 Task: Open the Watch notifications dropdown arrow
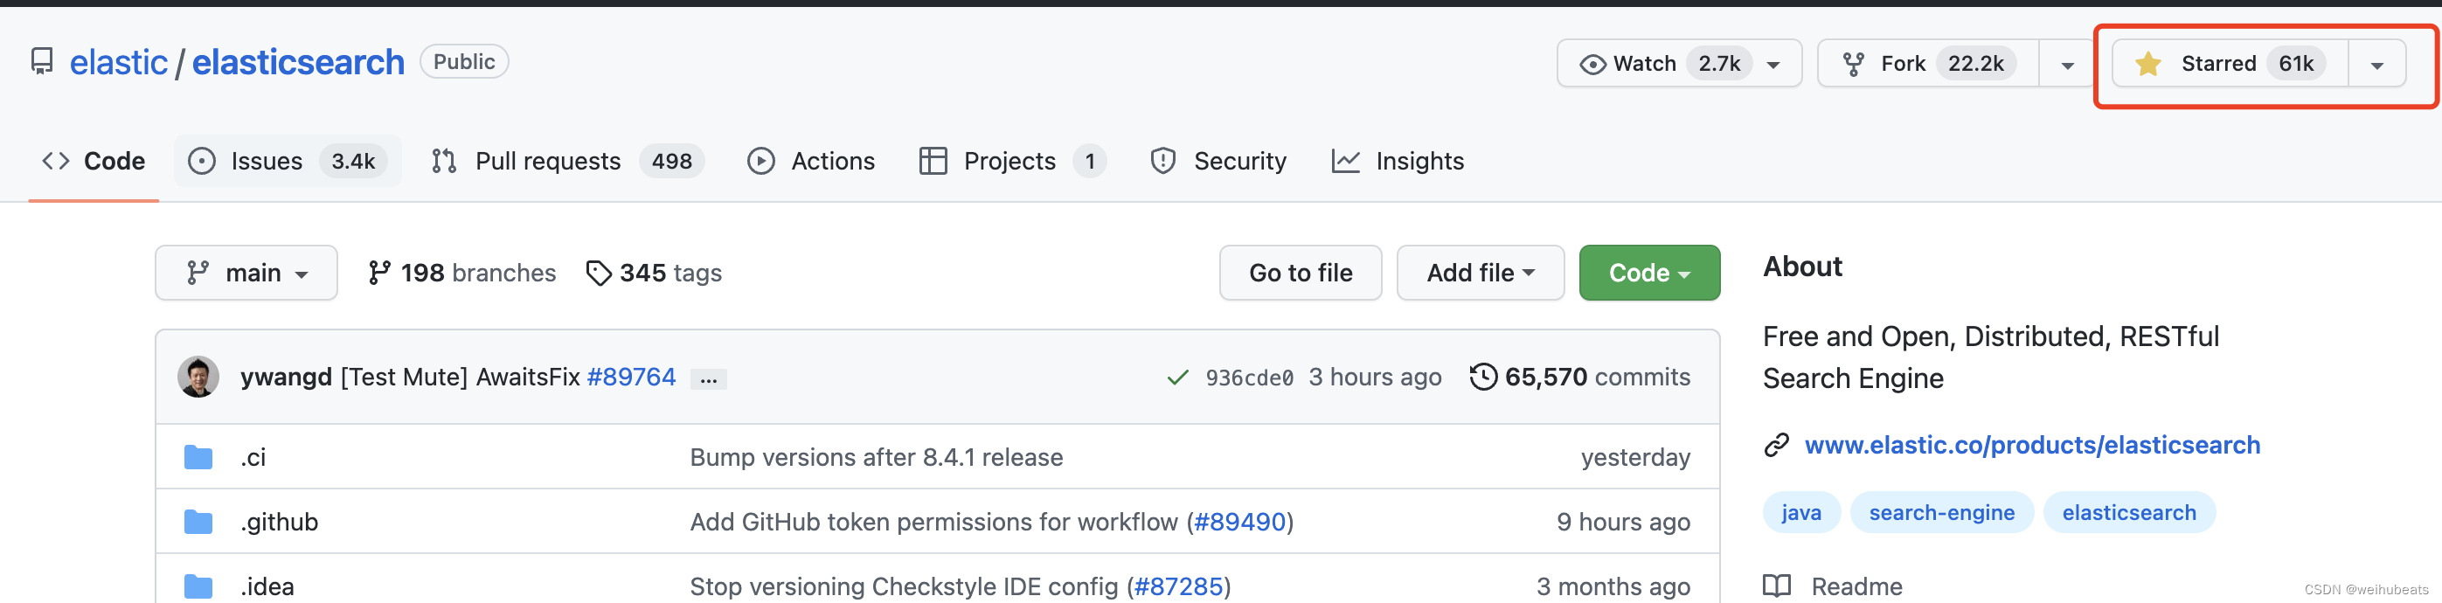(x=1773, y=66)
